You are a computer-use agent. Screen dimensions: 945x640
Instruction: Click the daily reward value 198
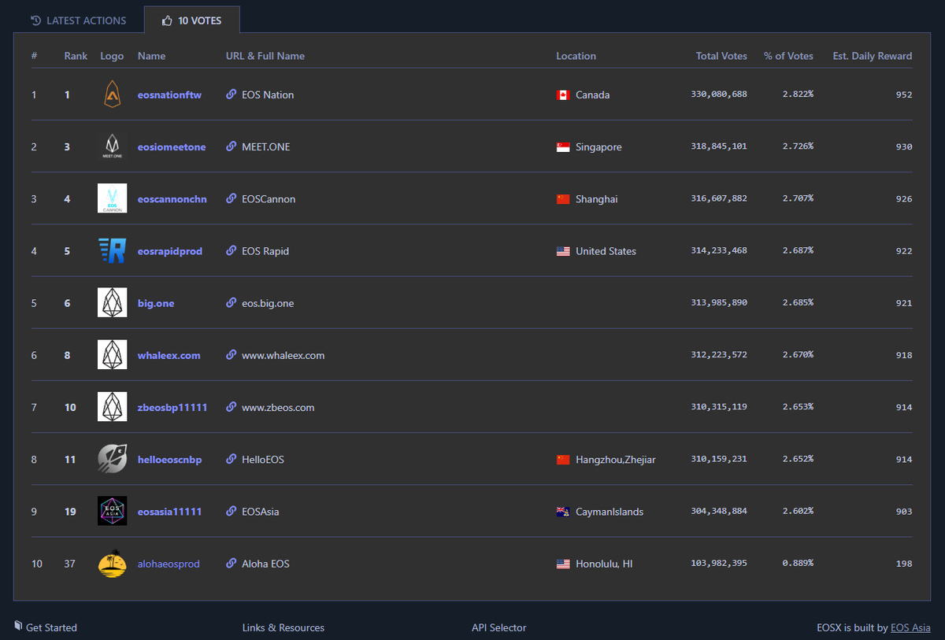(x=904, y=564)
